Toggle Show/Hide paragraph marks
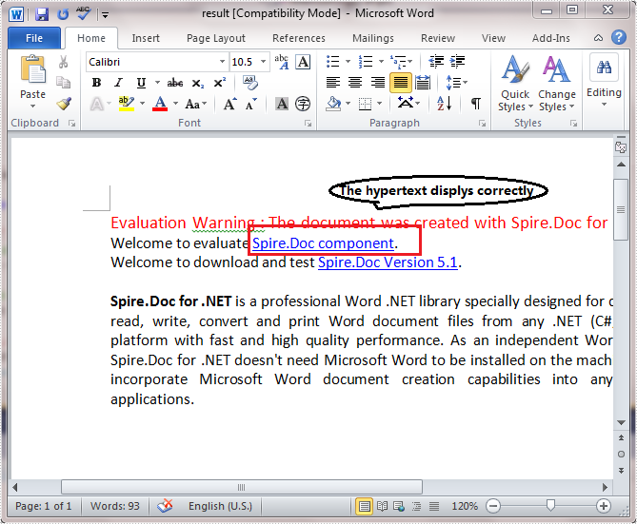This screenshot has height=524, width=637. 476,104
